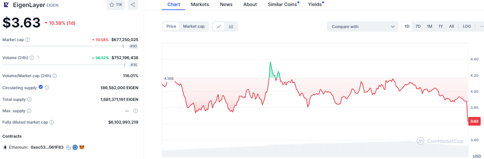Click the Market cap rank progress bar
Image resolution: width=484 pixels, height=159 pixels.
(x=63, y=46)
